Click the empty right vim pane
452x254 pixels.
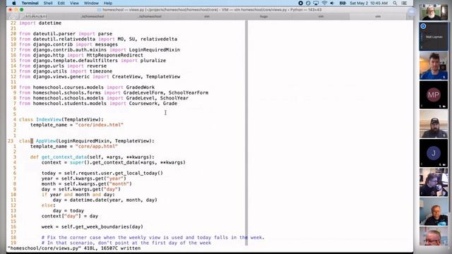click(330, 133)
